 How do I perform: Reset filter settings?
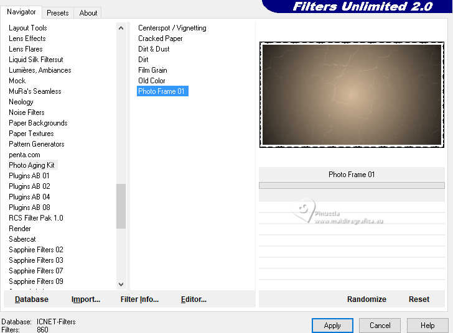click(x=419, y=299)
